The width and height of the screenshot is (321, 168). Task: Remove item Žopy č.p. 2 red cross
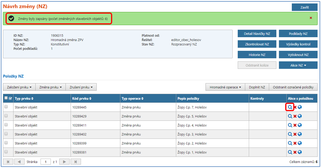[x=295, y=143]
